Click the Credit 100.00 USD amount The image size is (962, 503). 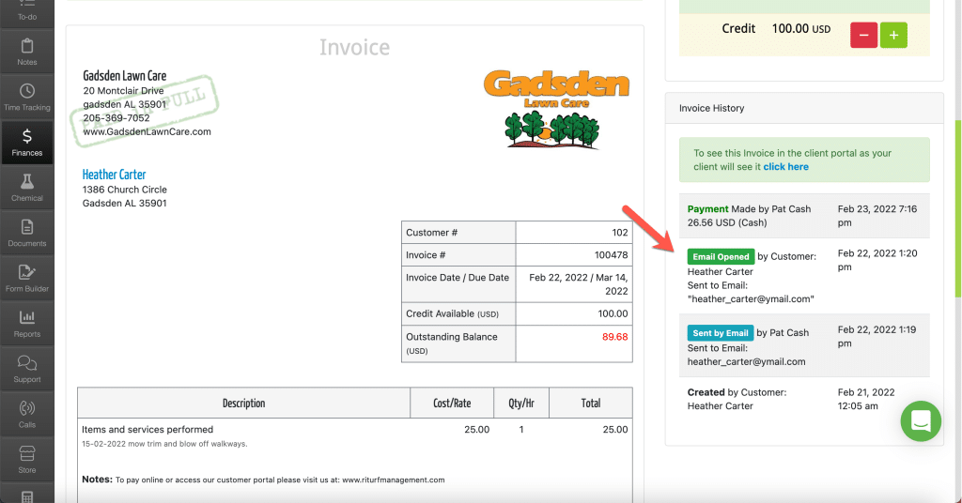pos(800,29)
